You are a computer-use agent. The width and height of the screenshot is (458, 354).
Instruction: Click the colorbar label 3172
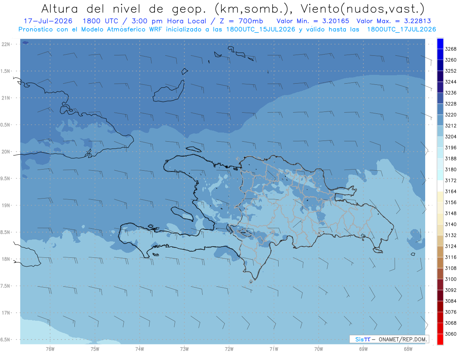pos(451,181)
